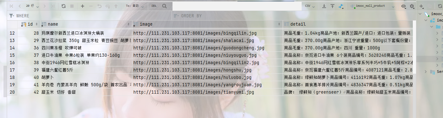This screenshot has height=118, width=443.
Task: Select image cell ending in yangroujuan.jpg
Action: pos(208,85)
